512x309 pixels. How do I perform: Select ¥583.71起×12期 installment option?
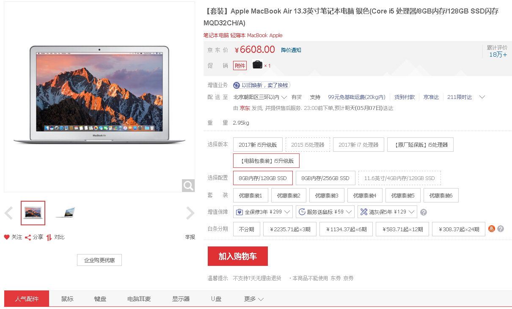pyautogui.click(x=402, y=229)
